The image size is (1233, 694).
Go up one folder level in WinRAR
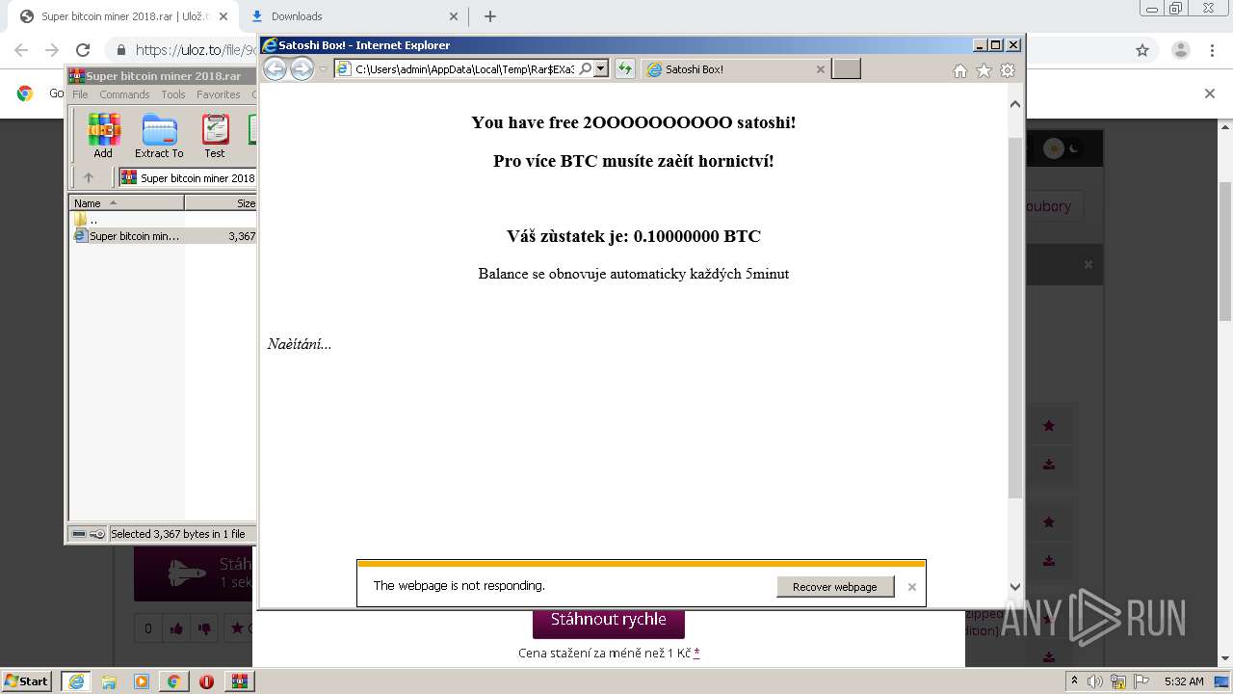(x=89, y=177)
